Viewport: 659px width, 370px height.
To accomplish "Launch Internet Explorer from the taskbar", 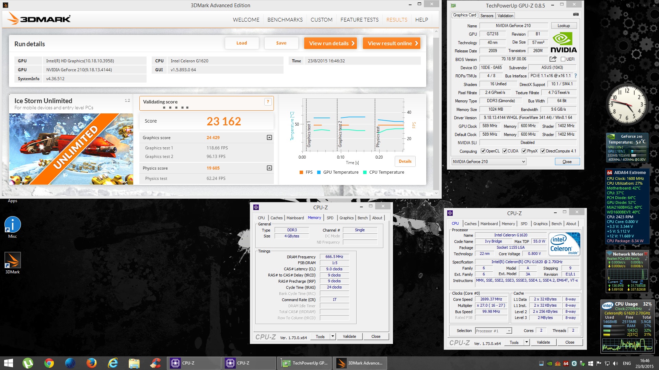I will click(113, 363).
